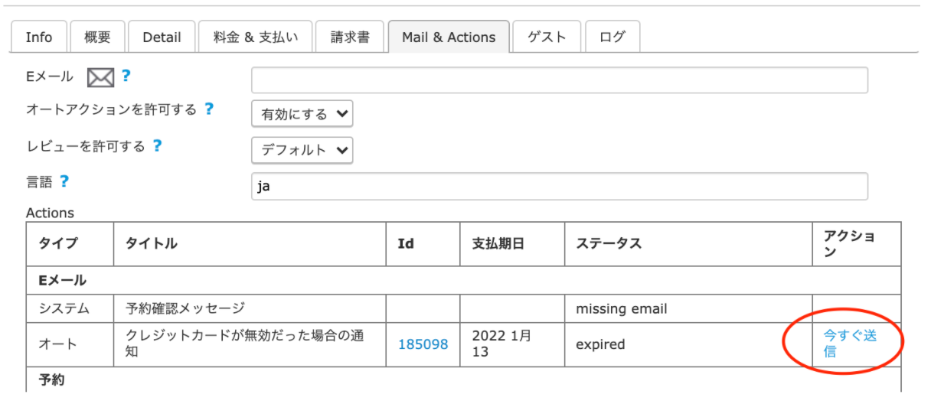Select the Detail tab
The width and height of the screenshot is (931, 404).
tap(161, 37)
